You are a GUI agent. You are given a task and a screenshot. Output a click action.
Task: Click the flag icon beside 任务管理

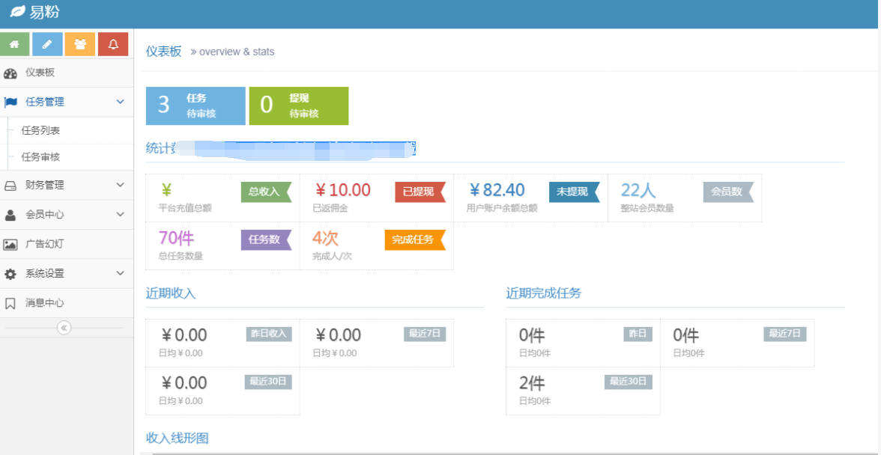(10, 102)
